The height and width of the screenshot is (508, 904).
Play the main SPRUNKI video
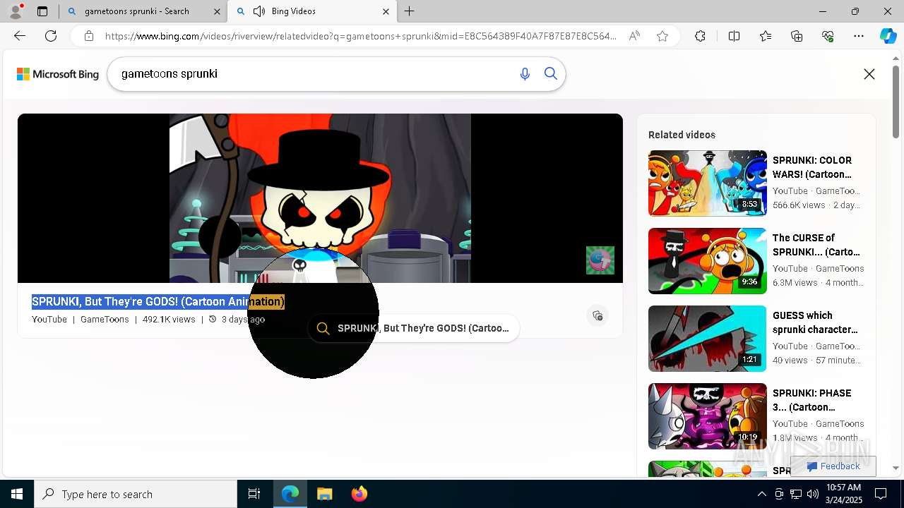(320, 198)
